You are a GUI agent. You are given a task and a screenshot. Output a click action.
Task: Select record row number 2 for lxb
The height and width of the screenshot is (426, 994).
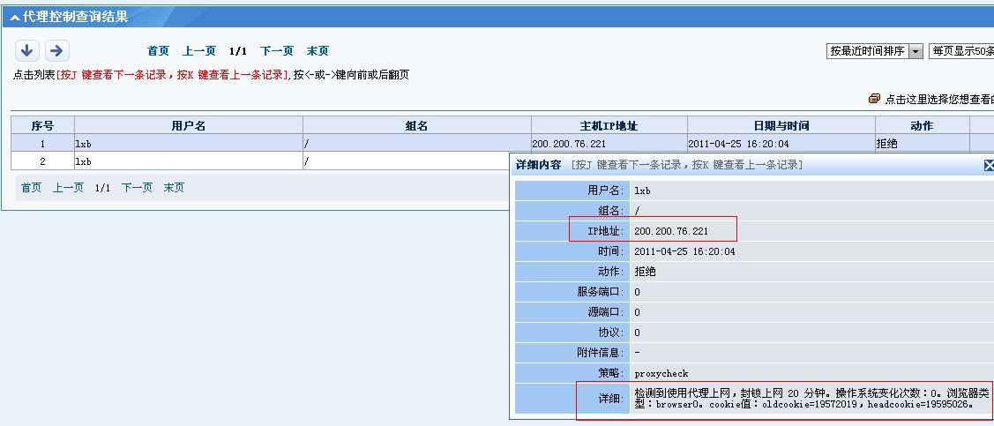pos(265,161)
